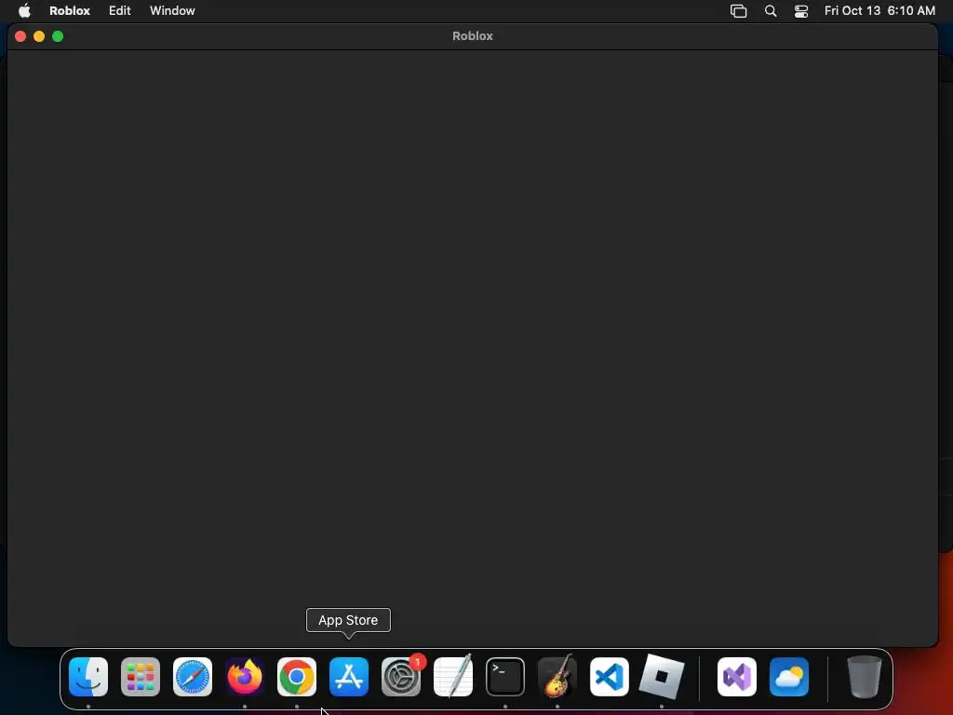The width and height of the screenshot is (953, 715).
Task: Open Visual Studio Code from the Dock
Action: pos(610,677)
